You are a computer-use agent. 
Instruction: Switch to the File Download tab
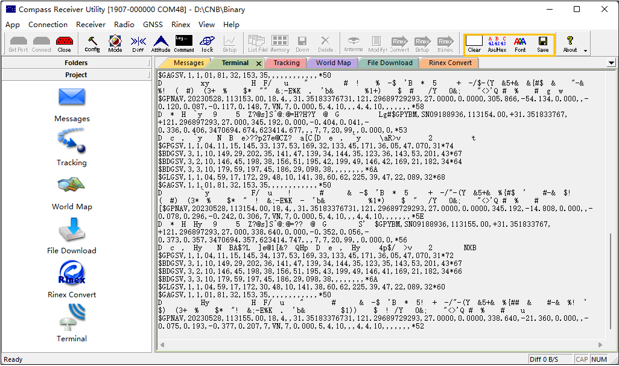coord(390,63)
